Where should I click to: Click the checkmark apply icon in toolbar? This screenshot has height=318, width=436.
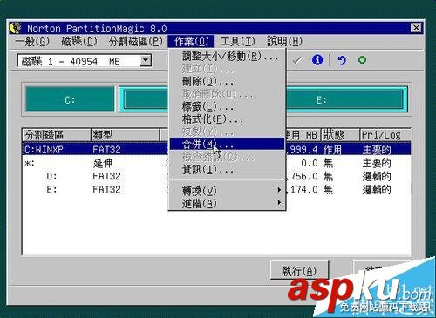(296, 61)
